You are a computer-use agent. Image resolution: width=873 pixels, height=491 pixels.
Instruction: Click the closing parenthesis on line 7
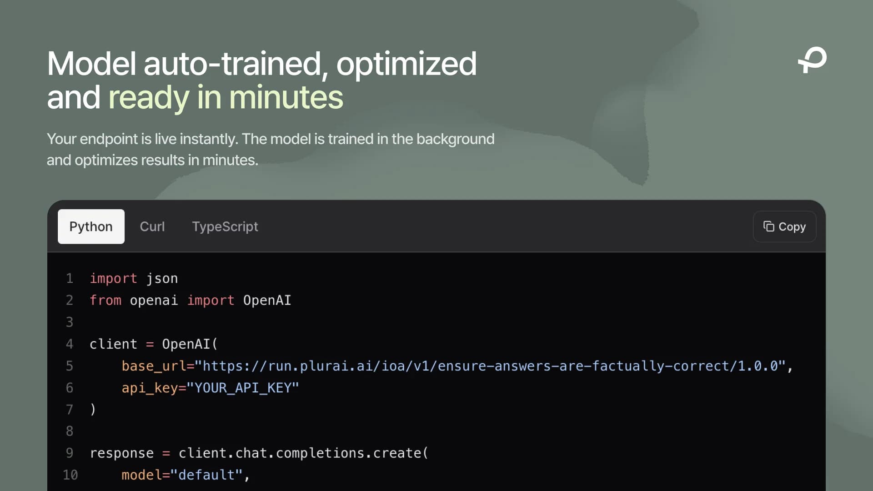pyautogui.click(x=93, y=410)
